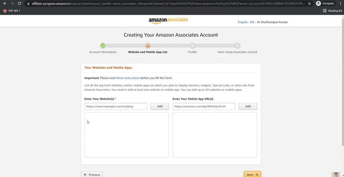
Task: Select the Profile step circle
Action: (x=192, y=46)
